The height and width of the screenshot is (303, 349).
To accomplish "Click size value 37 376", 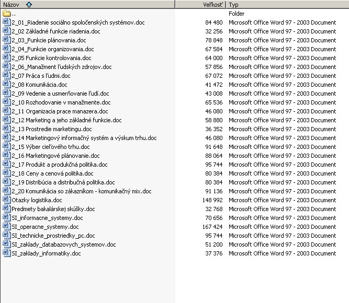I will pos(214,254).
